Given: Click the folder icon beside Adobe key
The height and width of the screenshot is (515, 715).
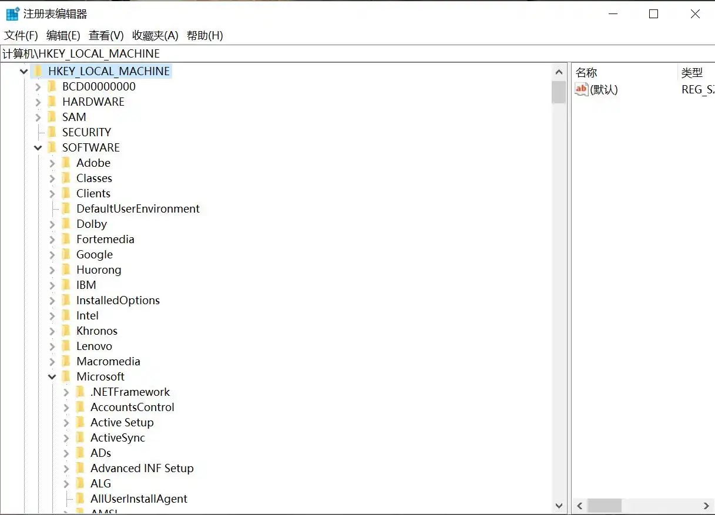Looking at the screenshot, I should coord(66,163).
